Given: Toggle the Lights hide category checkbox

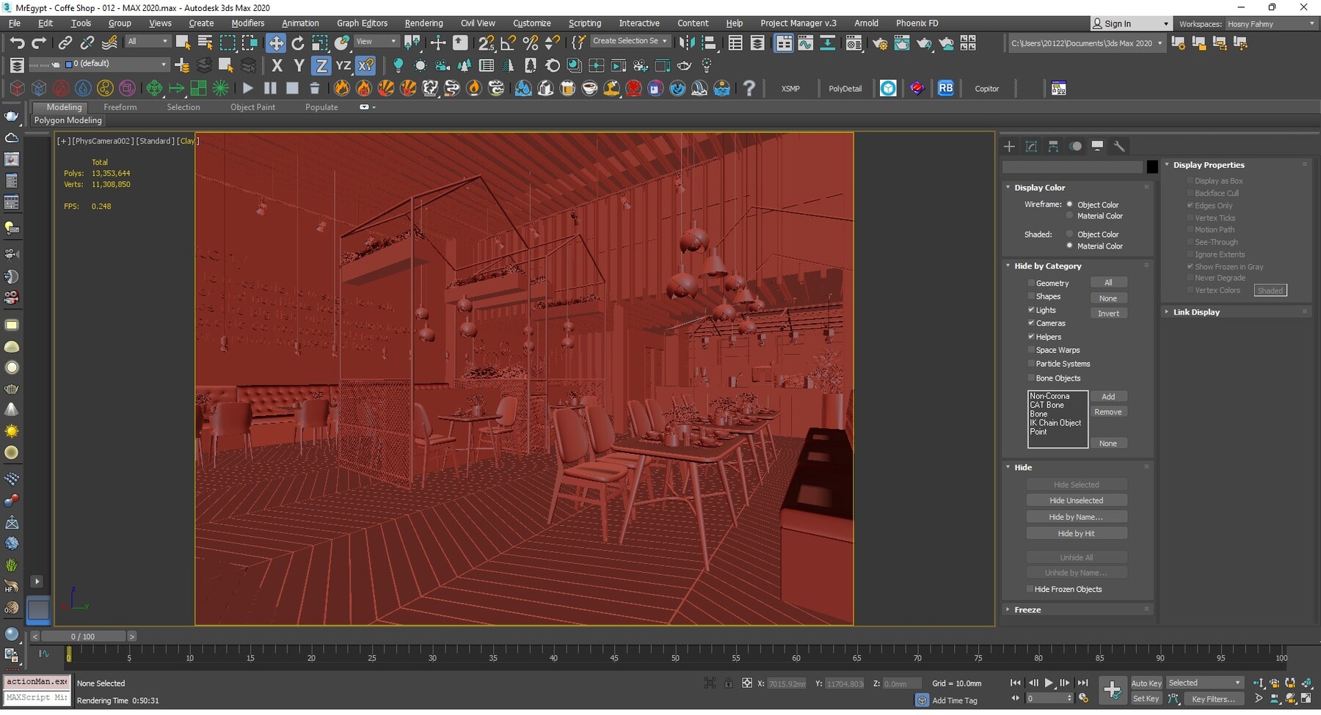Looking at the screenshot, I should (1032, 309).
